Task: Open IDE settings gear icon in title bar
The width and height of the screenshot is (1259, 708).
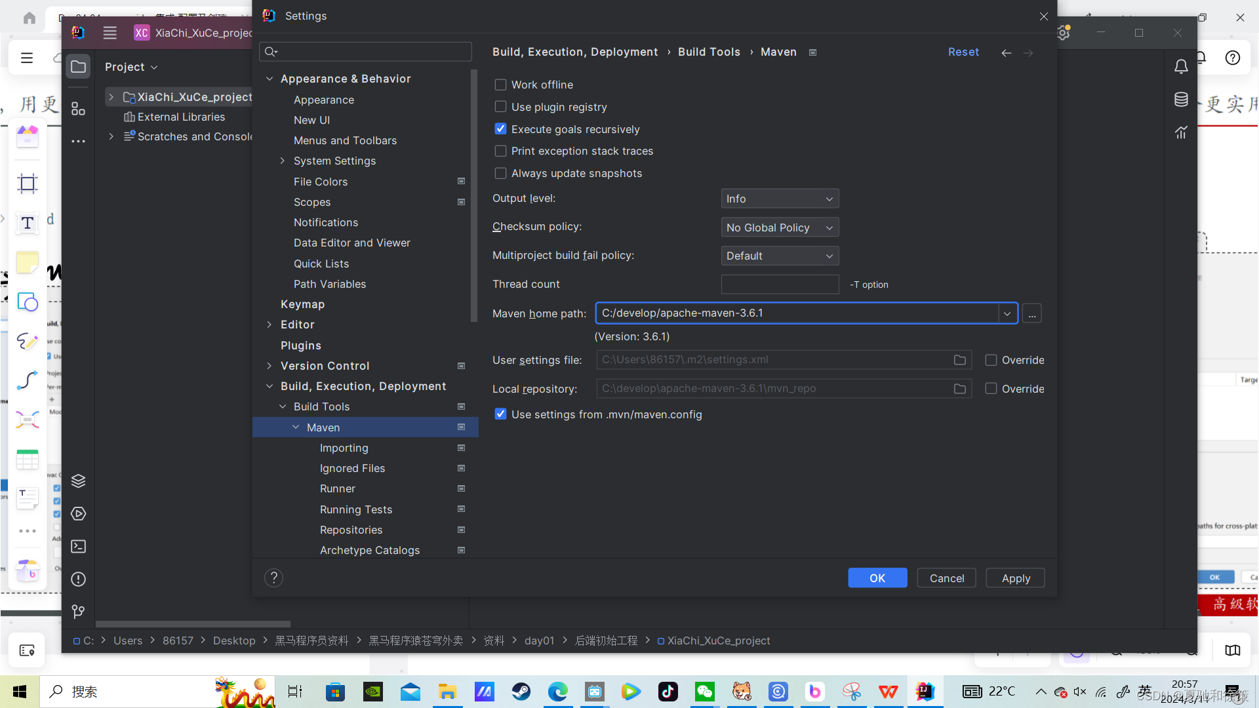Action: pos(1063,33)
